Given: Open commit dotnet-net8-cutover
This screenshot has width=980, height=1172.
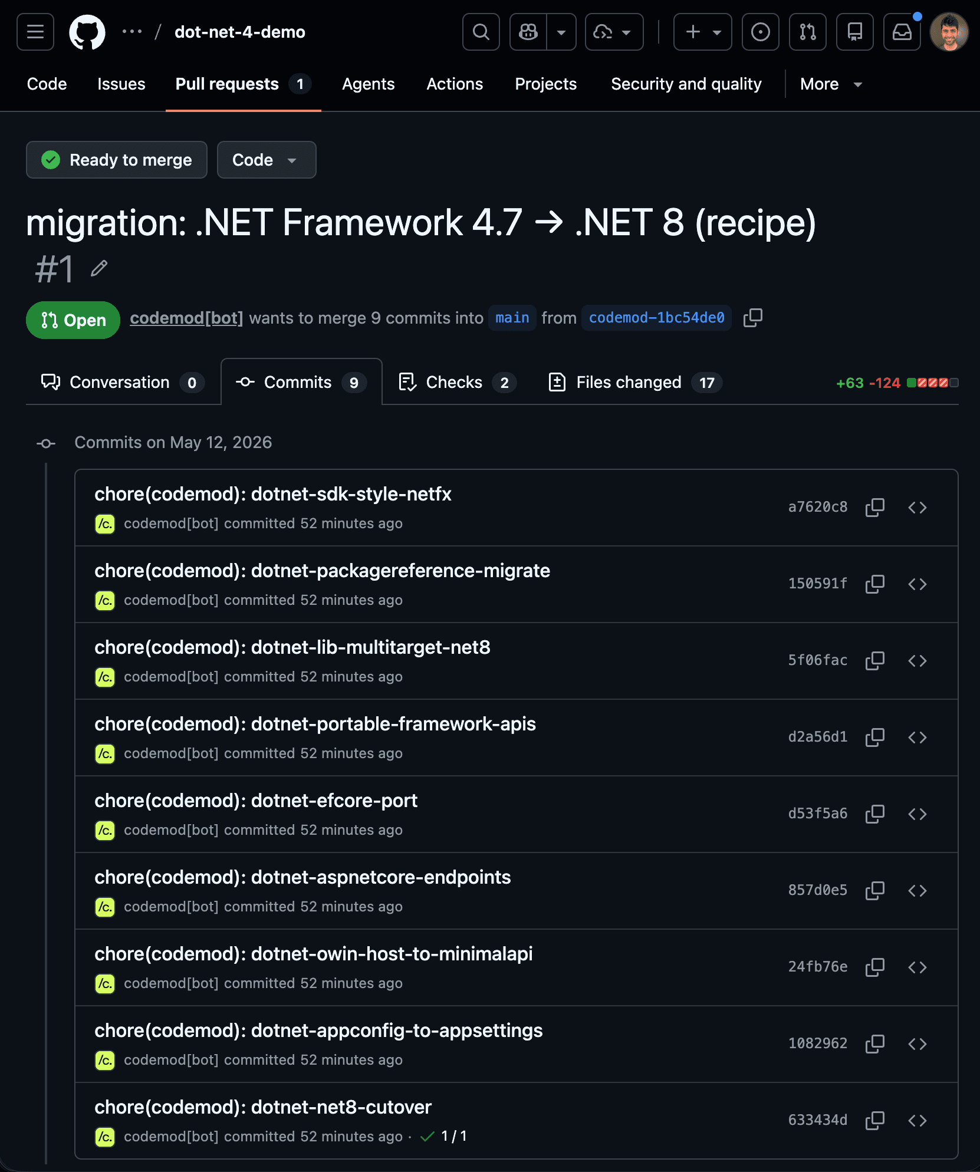Looking at the screenshot, I should pos(263,1107).
